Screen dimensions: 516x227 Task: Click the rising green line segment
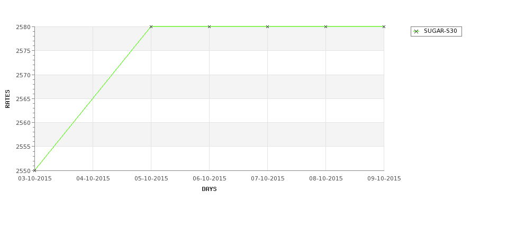tap(93, 98)
